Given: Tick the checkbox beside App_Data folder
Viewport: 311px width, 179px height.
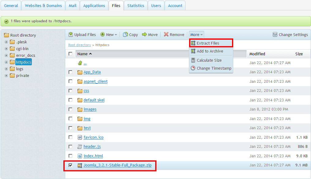Looking at the screenshot, I should point(71,72).
